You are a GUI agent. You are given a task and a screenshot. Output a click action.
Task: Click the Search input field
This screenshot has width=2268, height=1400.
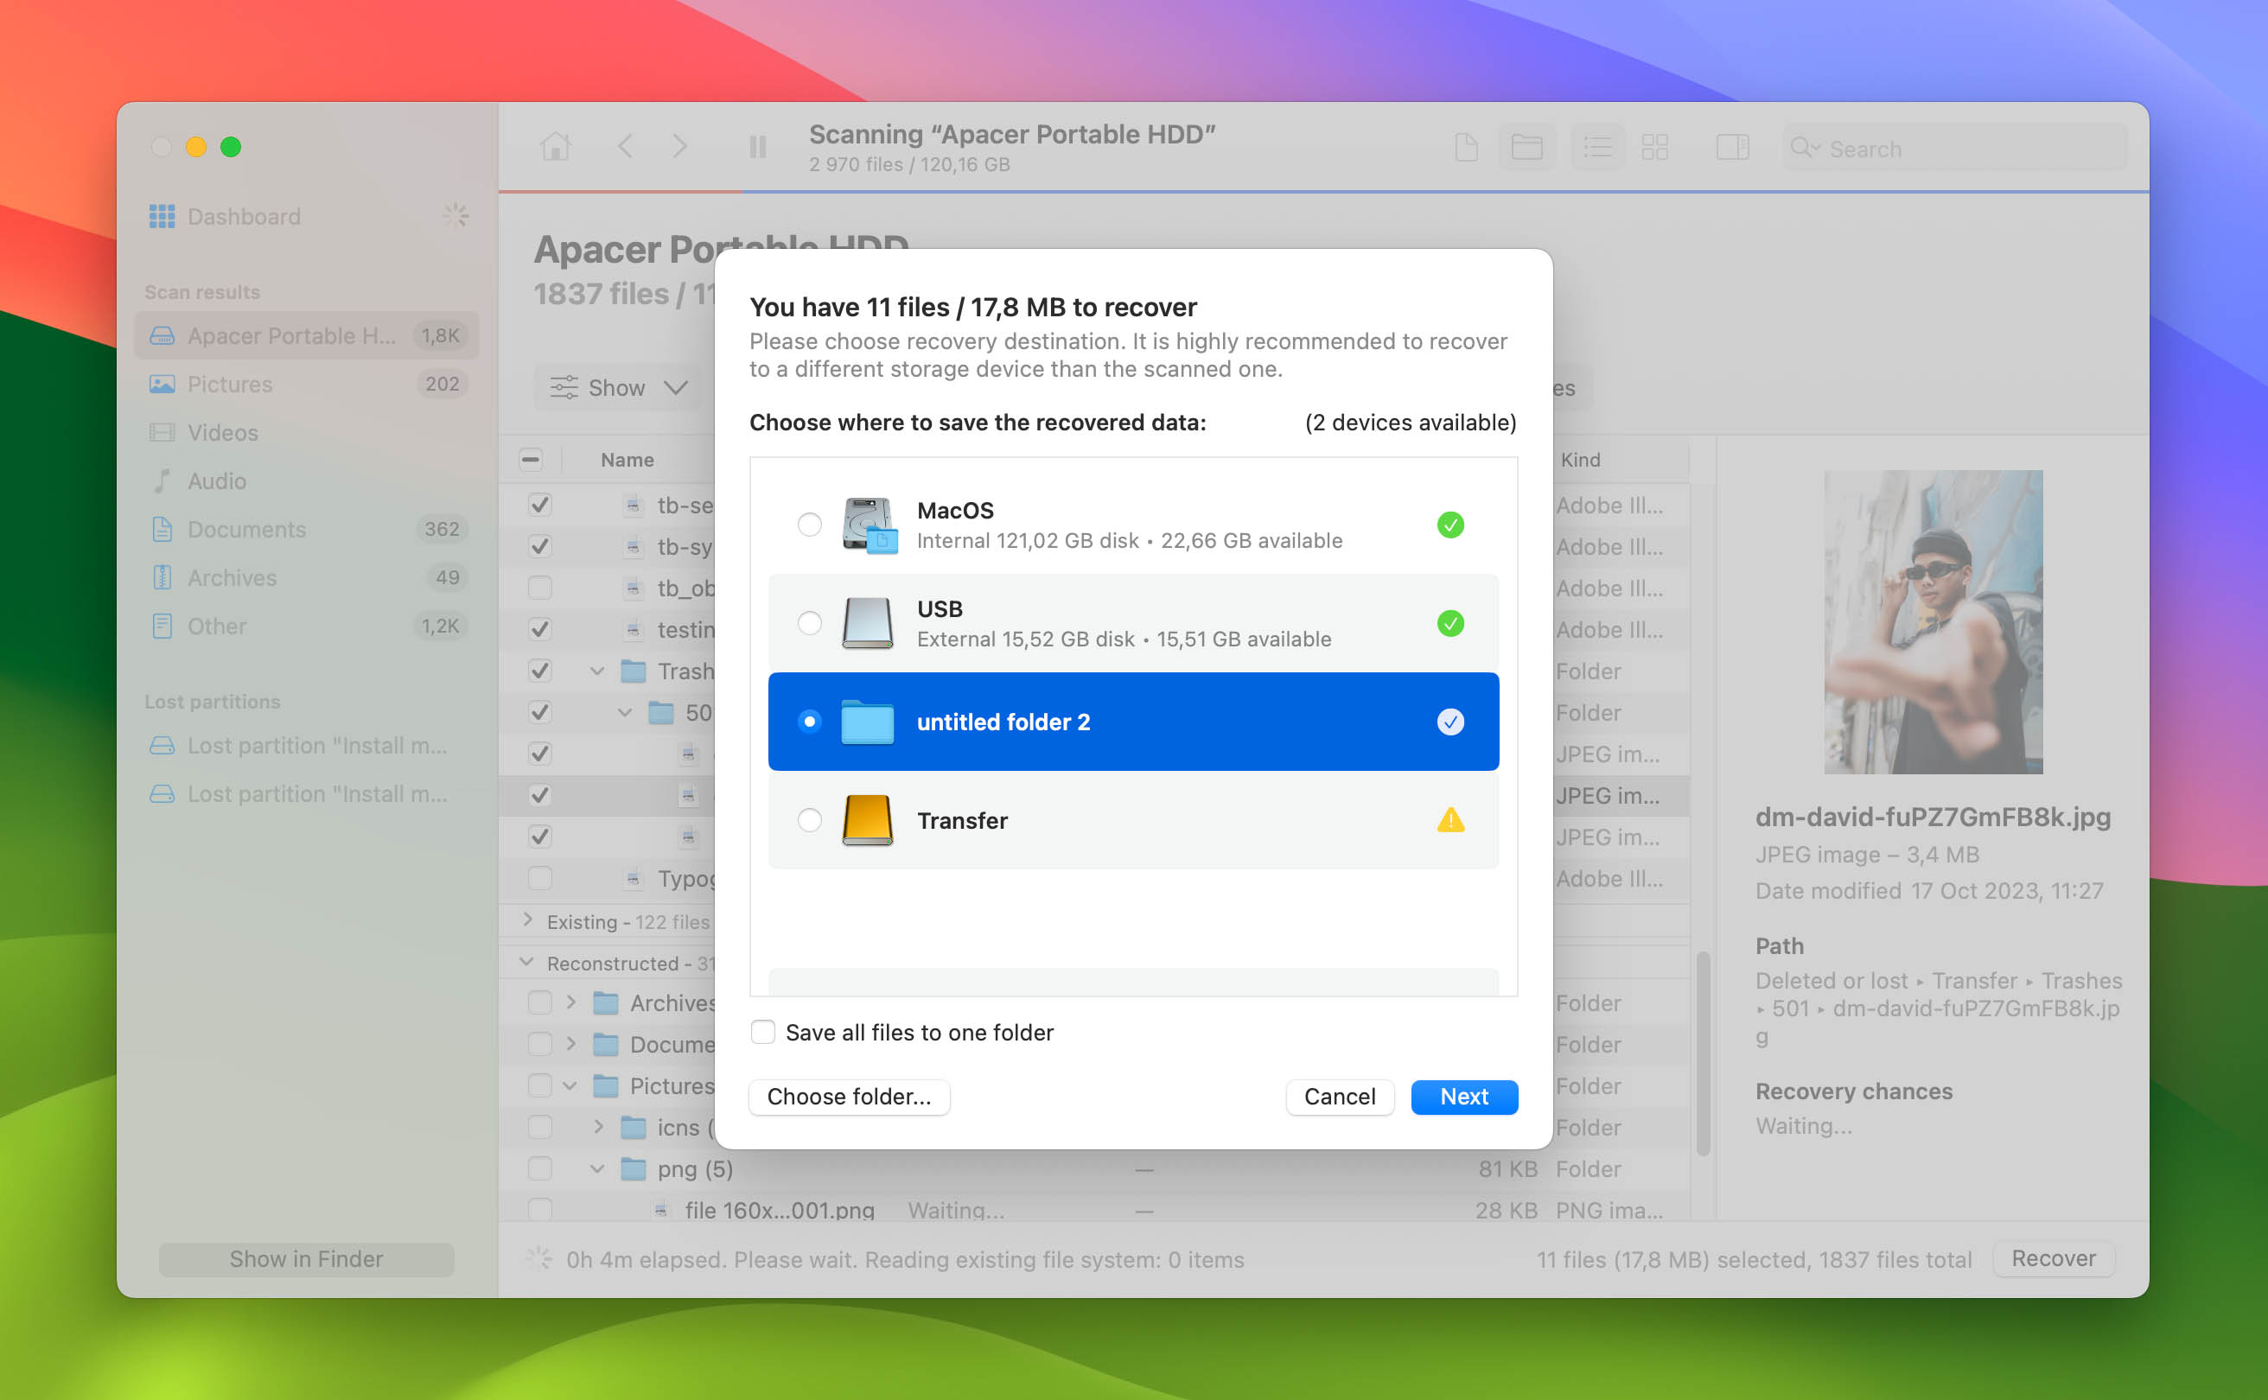[1963, 148]
